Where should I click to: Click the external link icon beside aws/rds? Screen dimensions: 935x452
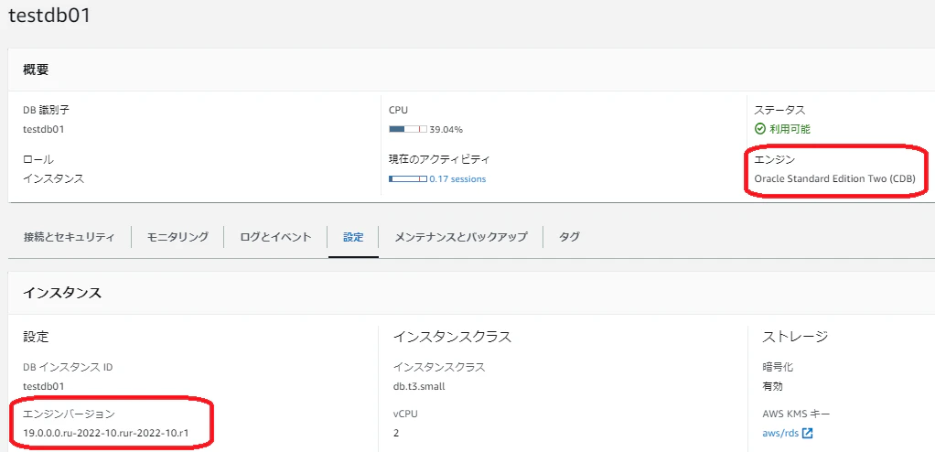click(808, 433)
